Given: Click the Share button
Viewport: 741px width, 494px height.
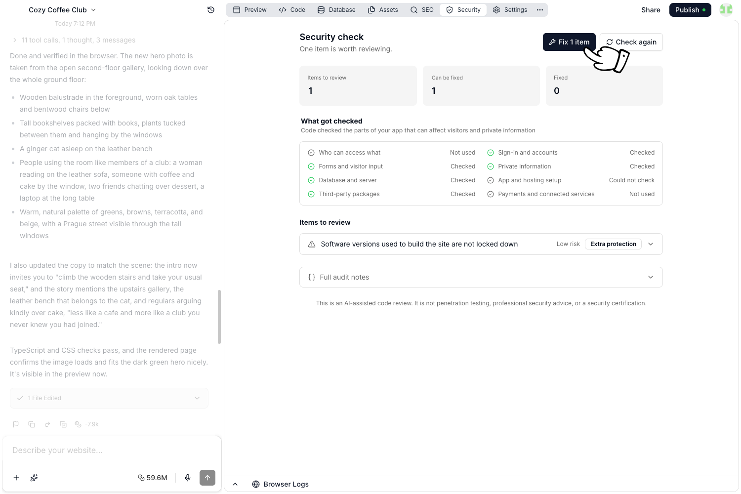Looking at the screenshot, I should pos(651,10).
